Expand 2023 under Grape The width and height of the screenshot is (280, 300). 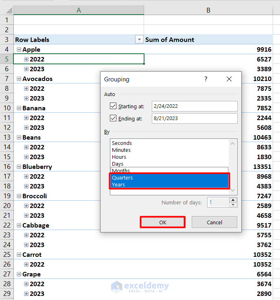pyautogui.click(x=26, y=293)
